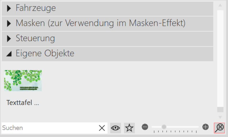Viewport: 228px width, 137px height.
Task: Click the thumbnail size slider handle
Action: click(164, 127)
